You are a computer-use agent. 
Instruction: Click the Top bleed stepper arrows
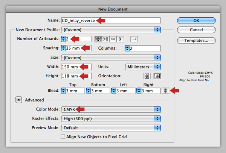[x=63, y=91]
